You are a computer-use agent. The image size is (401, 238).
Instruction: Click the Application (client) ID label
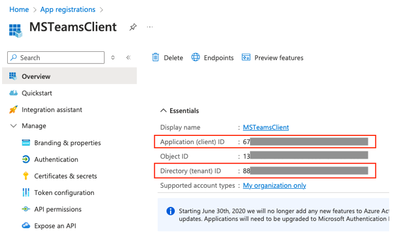coord(192,142)
